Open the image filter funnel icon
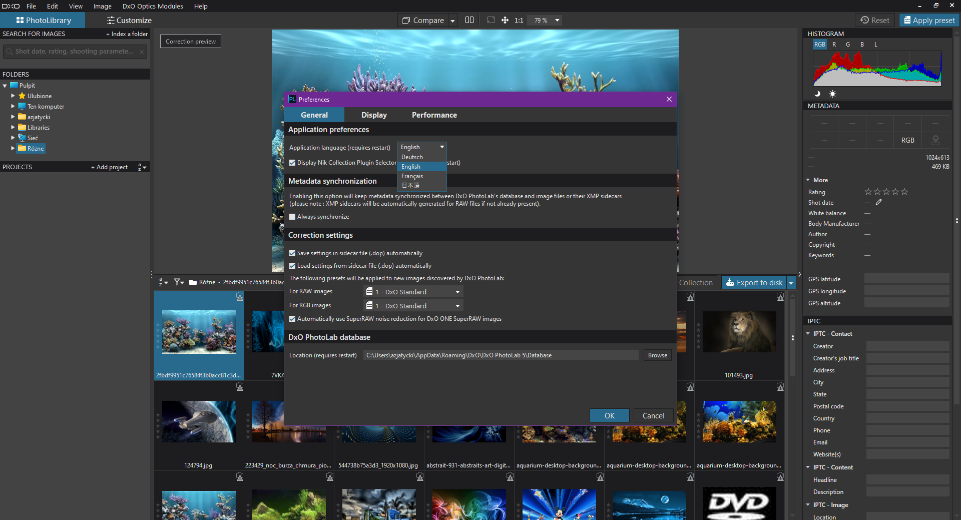 [179, 282]
